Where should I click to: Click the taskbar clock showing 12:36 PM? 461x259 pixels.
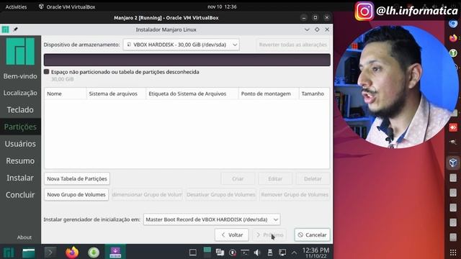pyautogui.click(x=315, y=253)
